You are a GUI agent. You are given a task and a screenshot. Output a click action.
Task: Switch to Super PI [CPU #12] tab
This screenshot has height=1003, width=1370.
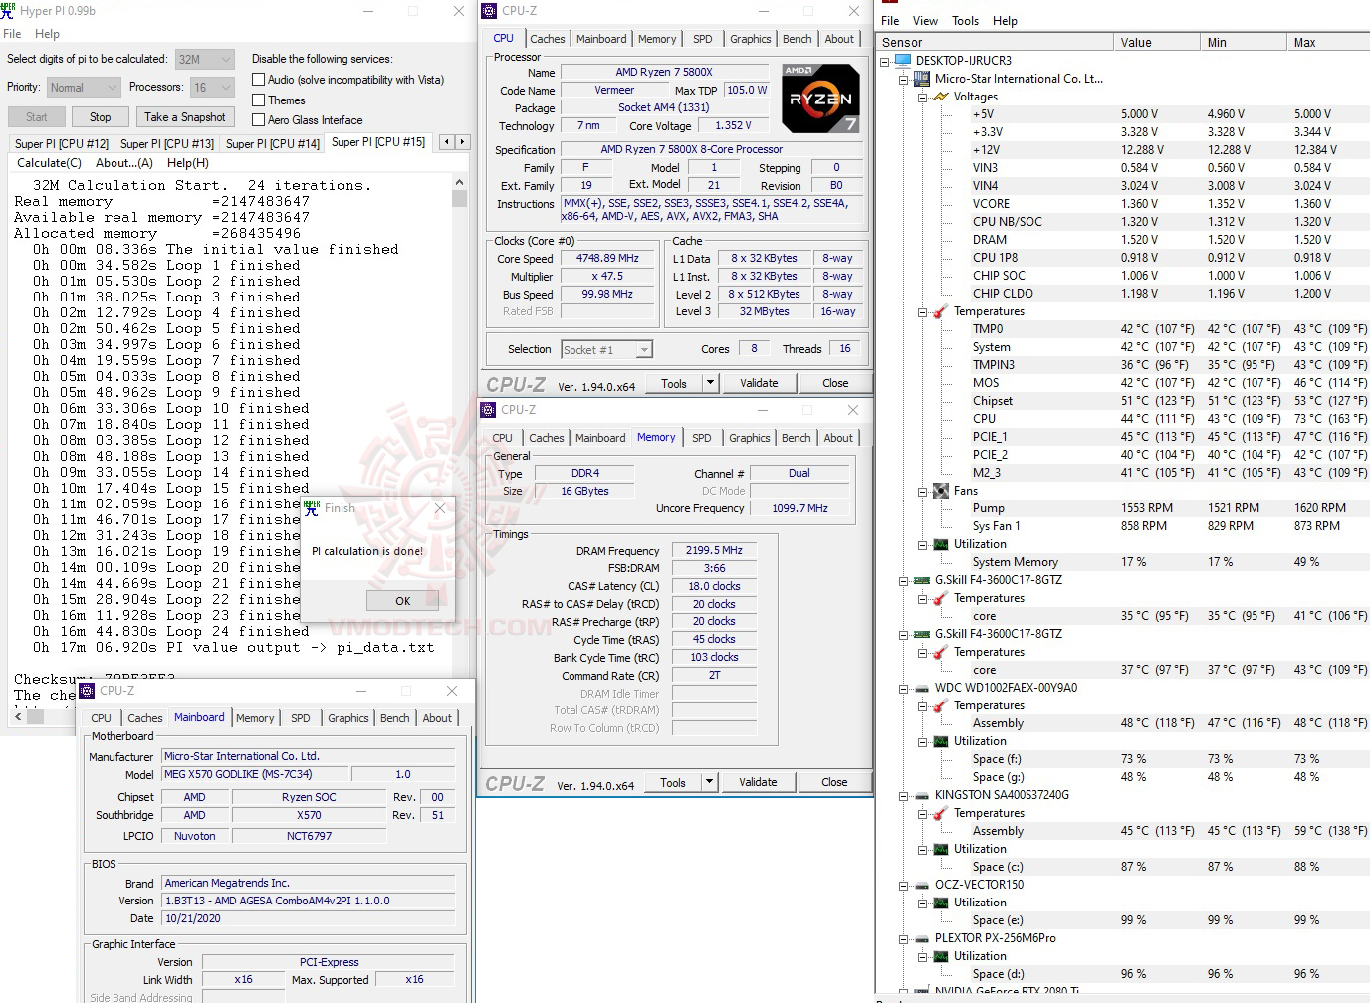62,144
